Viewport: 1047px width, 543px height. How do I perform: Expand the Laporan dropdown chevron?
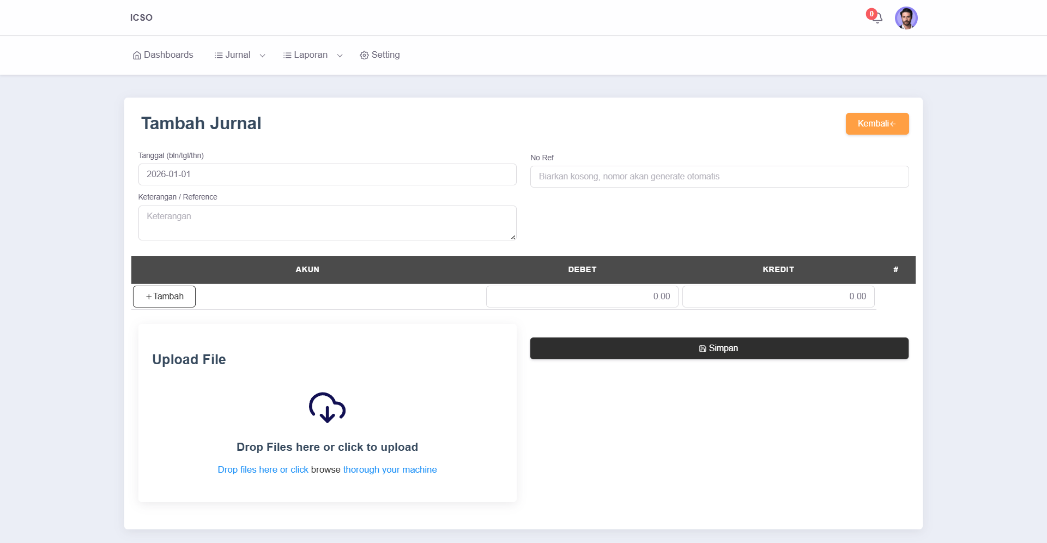[x=340, y=56]
